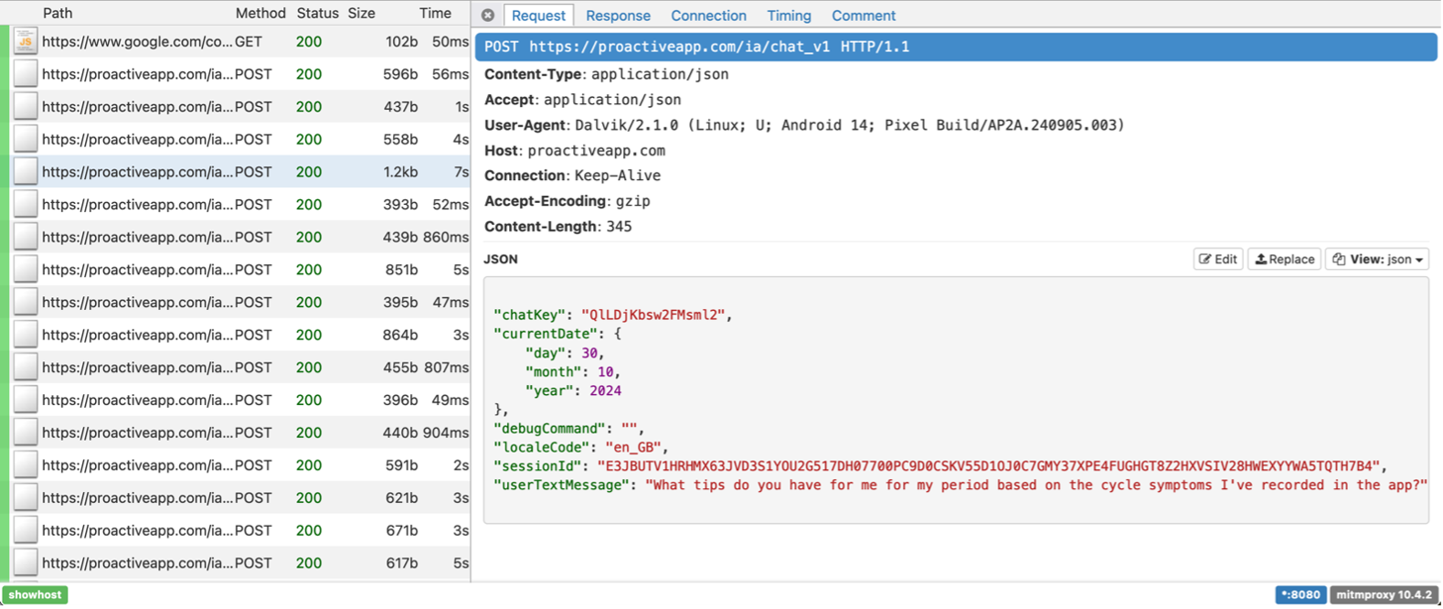Click the Edit button for the JSON body
Image resolution: width=1443 pixels, height=609 pixels.
[x=1218, y=260]
